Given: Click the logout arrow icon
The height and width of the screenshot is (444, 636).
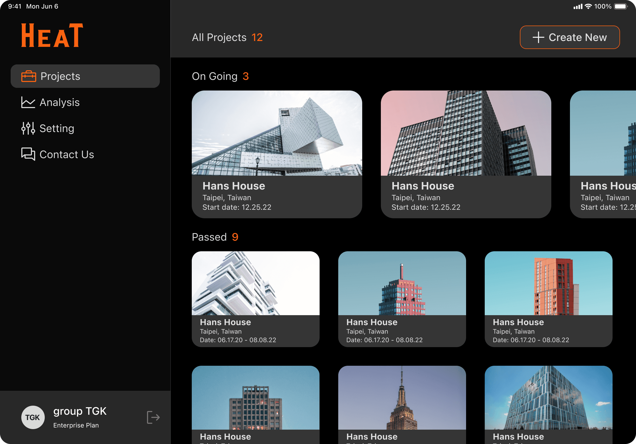Looking at the screenshot, I should point(153,417).
